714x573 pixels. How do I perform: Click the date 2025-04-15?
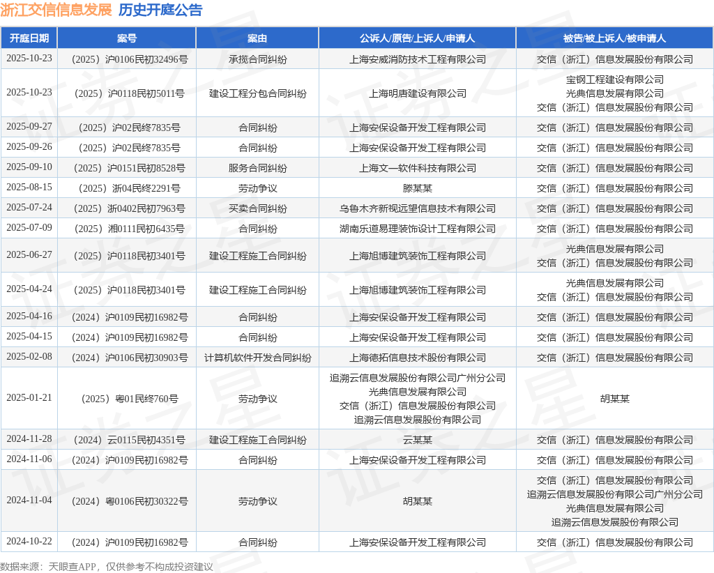29,336
